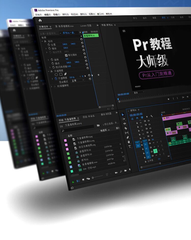
Task: Toggle animation stopwatch for 旋转
Action: click(52, 60)
